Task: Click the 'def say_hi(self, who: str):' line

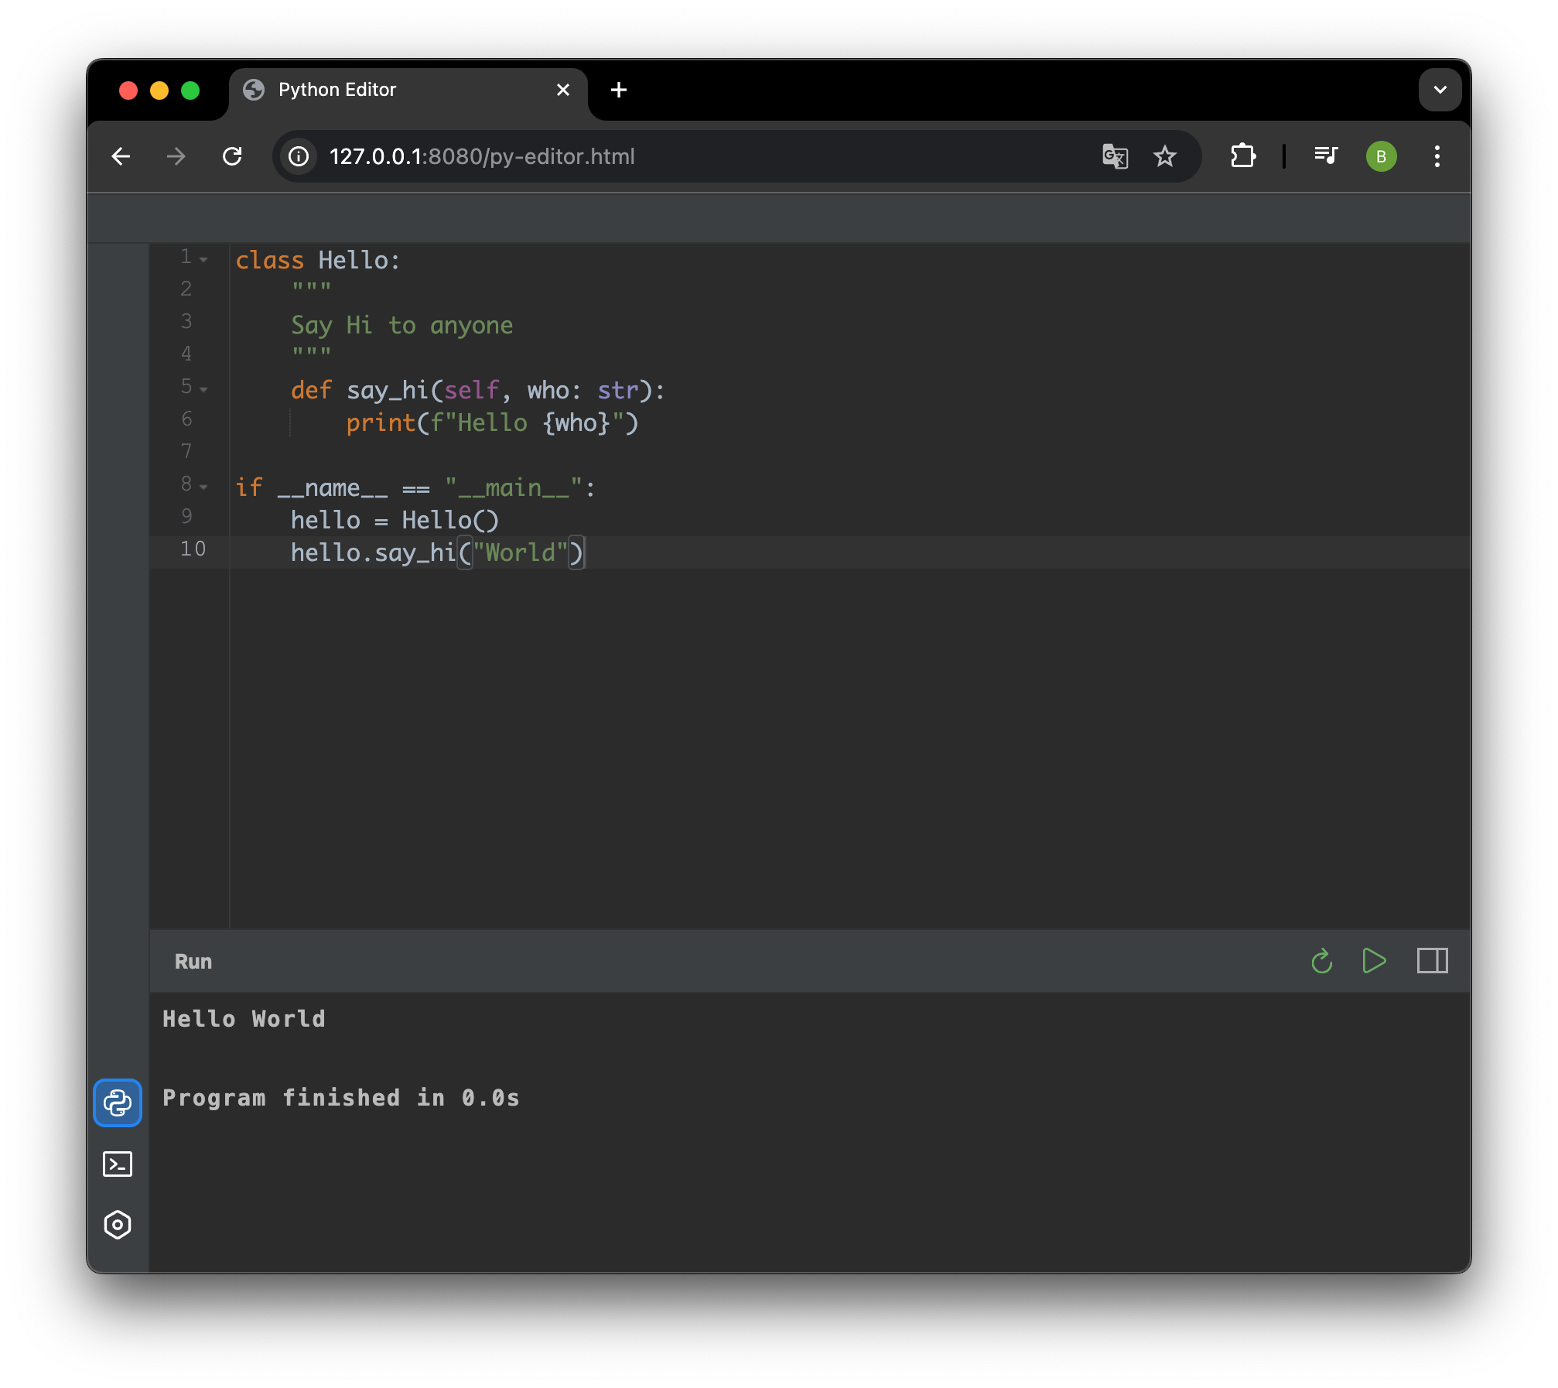Action: 477,391
